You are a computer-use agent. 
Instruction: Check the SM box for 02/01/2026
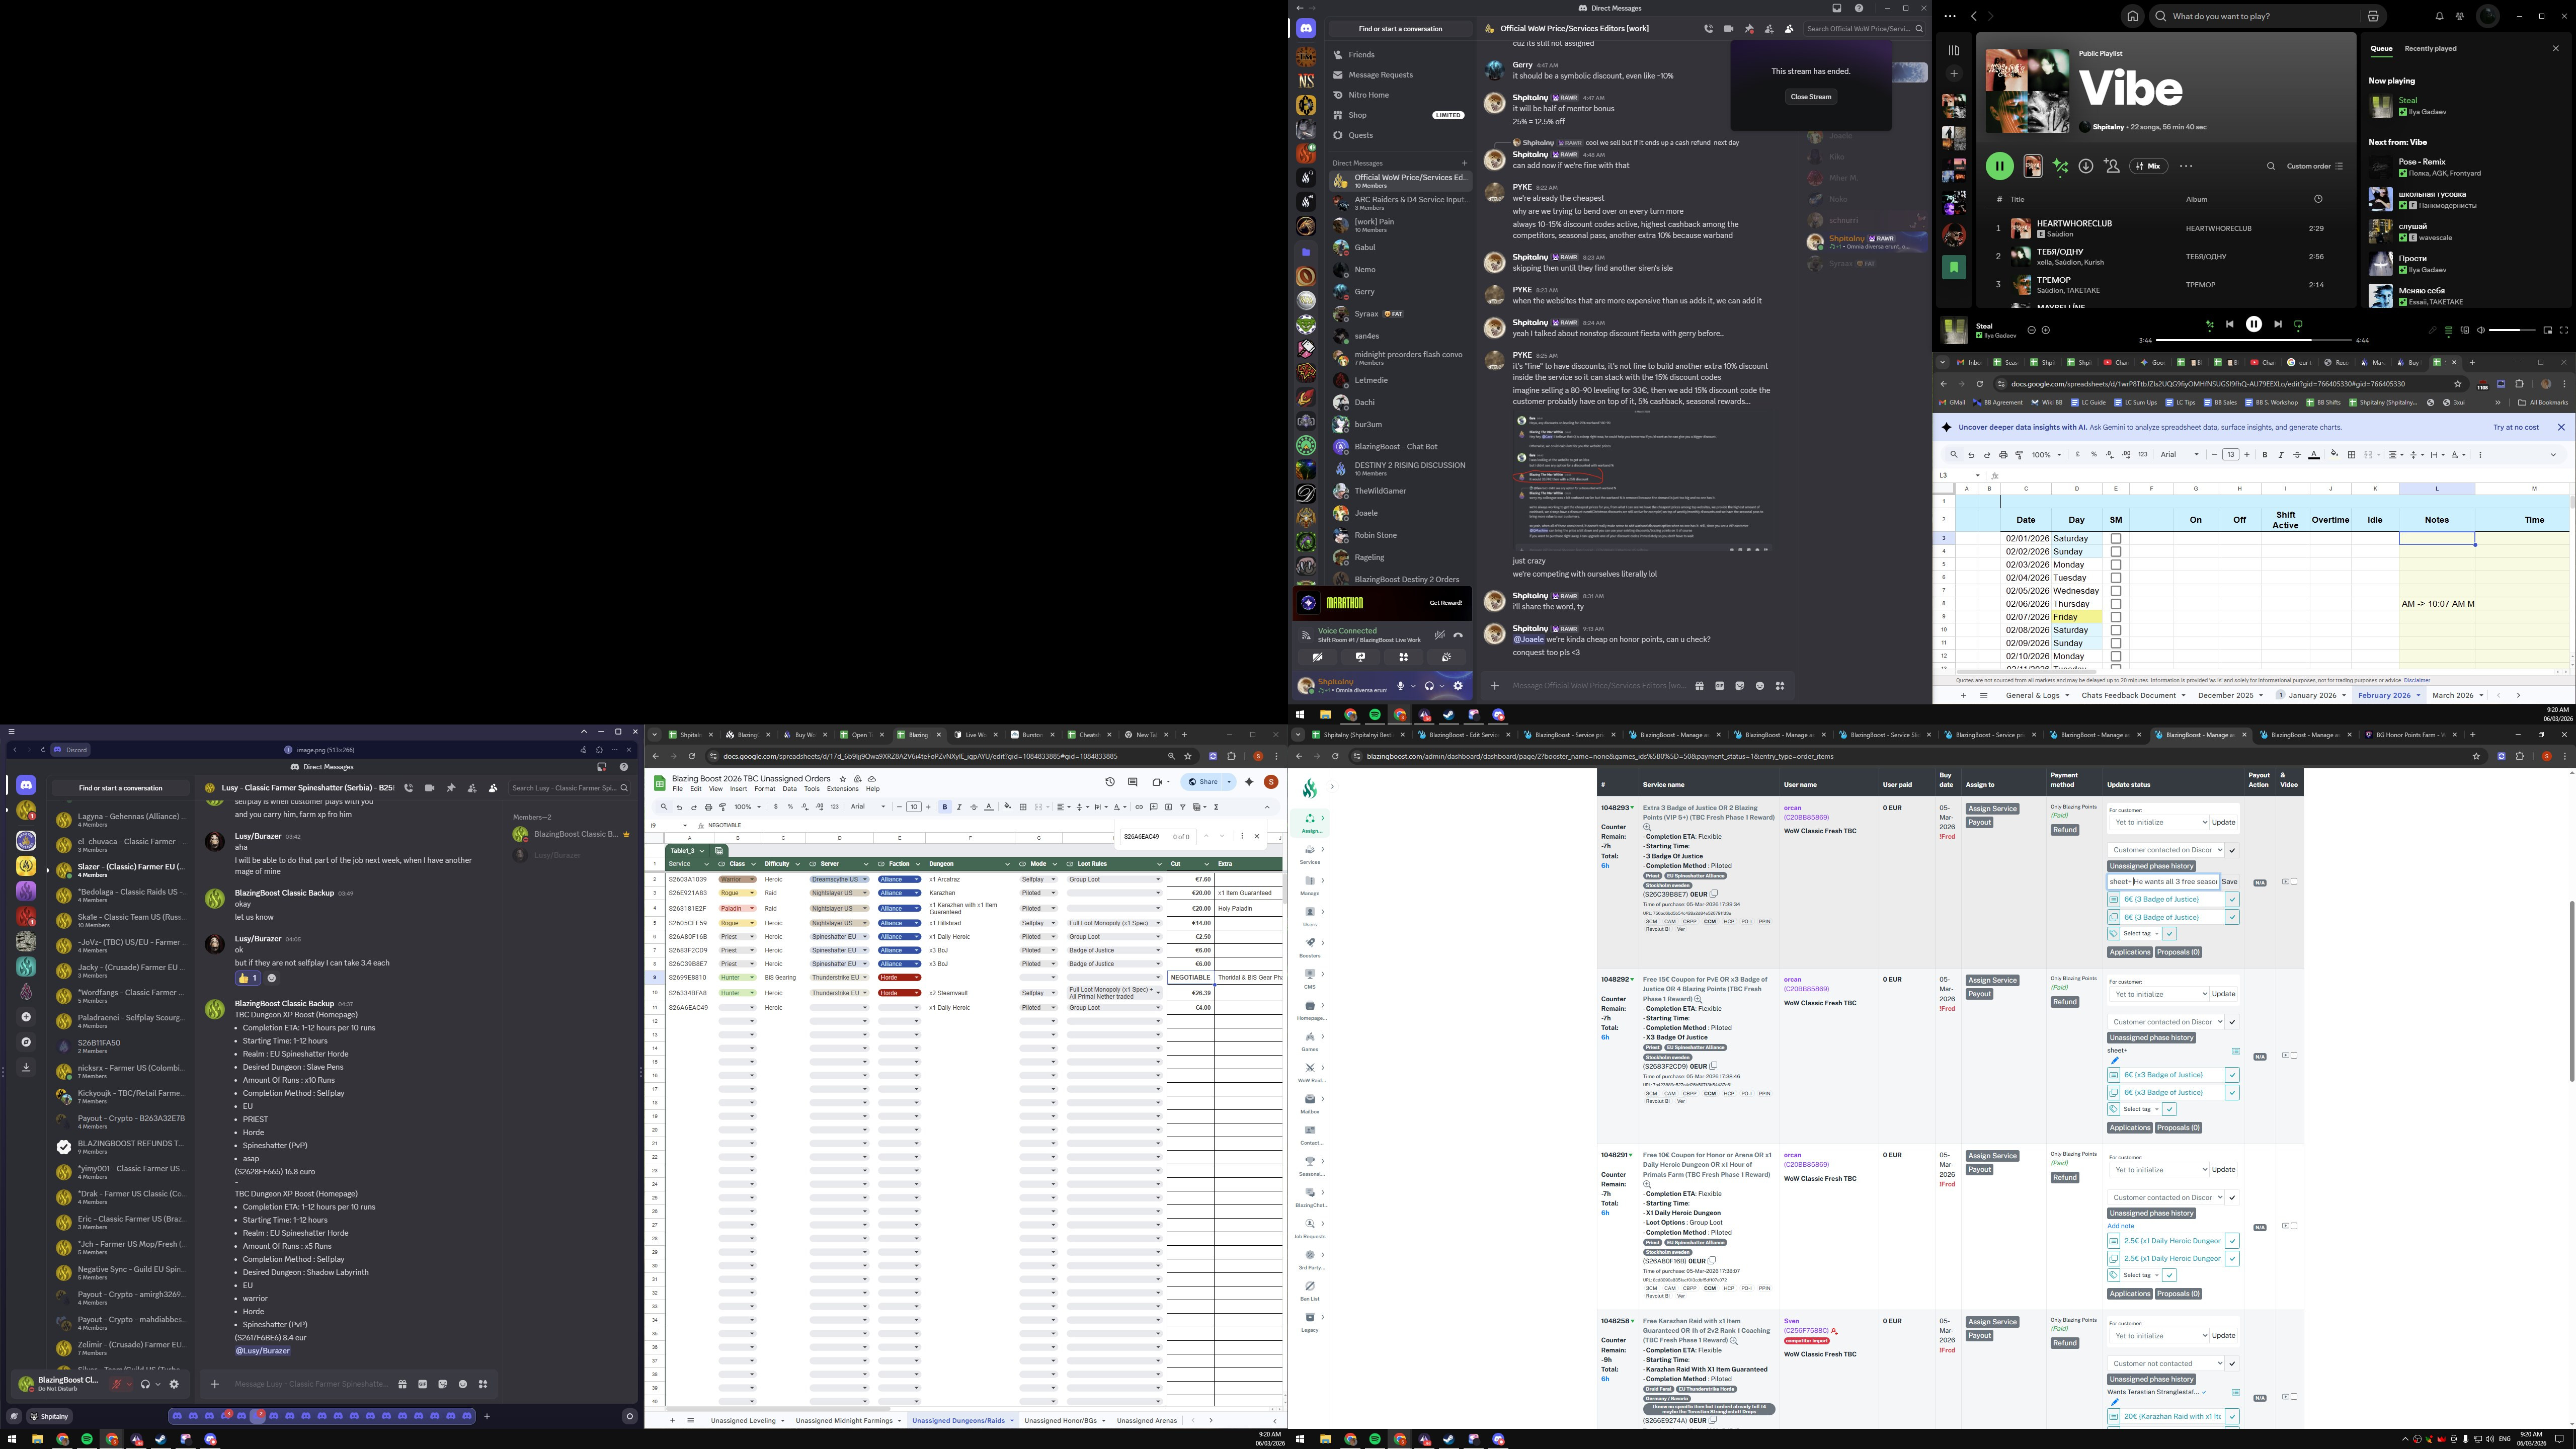2115,538
